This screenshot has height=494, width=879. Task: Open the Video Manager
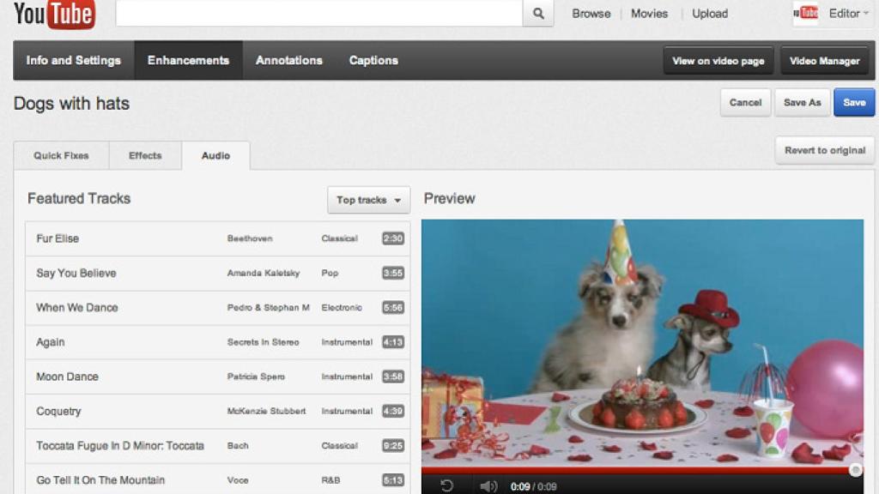[825, 60]
